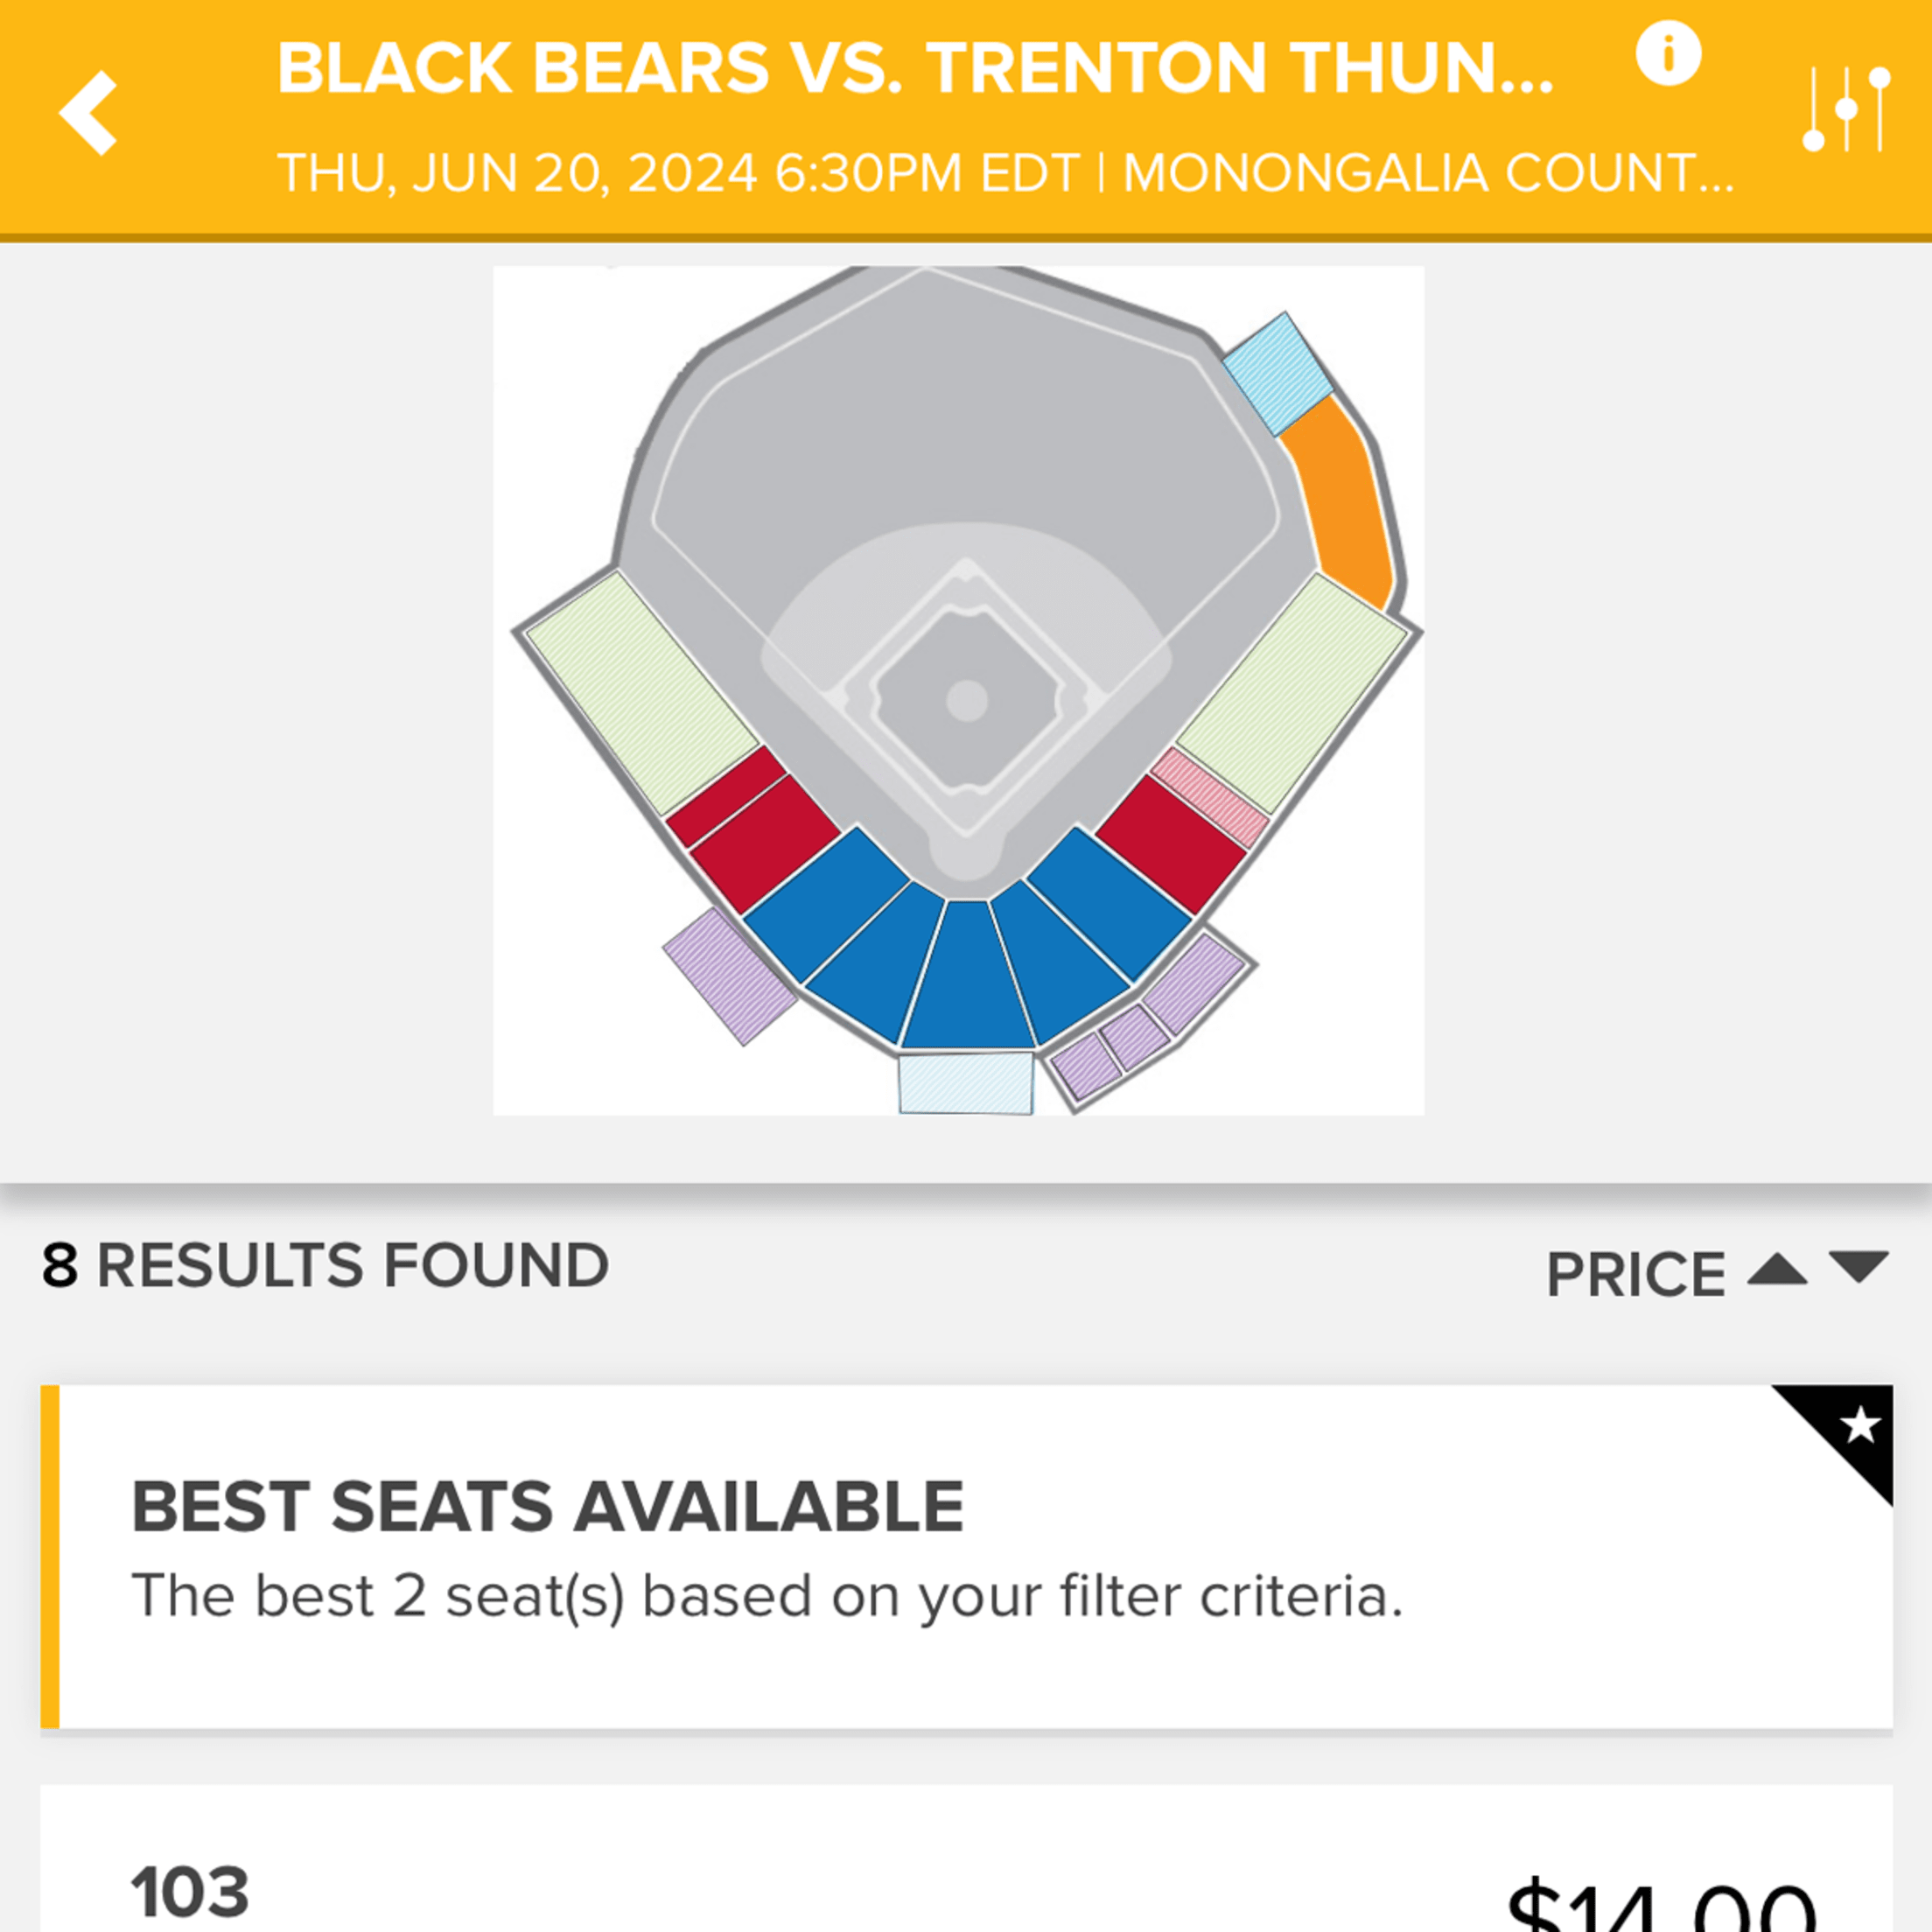The image size is (1932, 1932).
Task: Choose the pink striped section on right
Action: pos(1209,798)
